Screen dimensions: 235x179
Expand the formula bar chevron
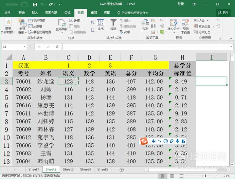click(x=231, y=47)
